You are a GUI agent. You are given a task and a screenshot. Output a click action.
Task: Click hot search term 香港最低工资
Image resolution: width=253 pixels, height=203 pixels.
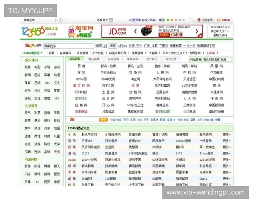(x=206, y=46)
